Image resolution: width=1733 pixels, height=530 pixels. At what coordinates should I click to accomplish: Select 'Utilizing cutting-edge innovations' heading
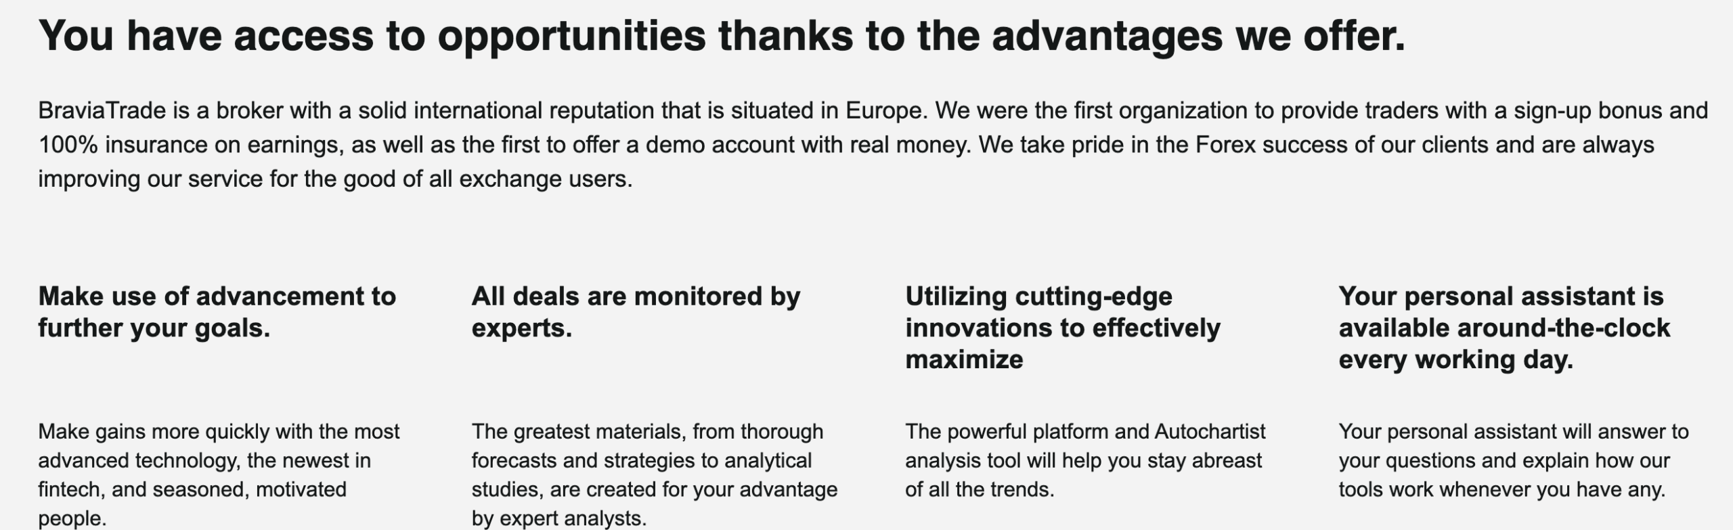click(1063, 328)
